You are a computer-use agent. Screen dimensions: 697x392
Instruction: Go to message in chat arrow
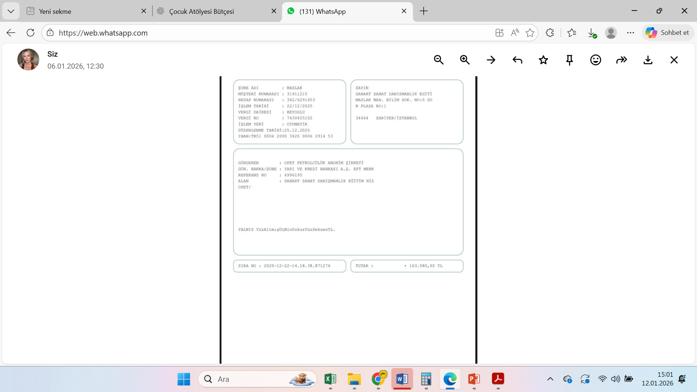tap(491, 60)
